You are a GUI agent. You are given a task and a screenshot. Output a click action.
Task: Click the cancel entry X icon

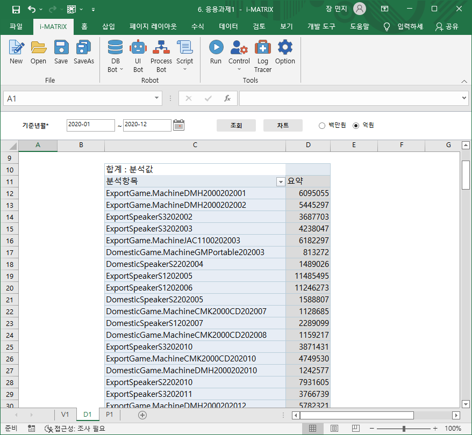(x=189, y=98)
